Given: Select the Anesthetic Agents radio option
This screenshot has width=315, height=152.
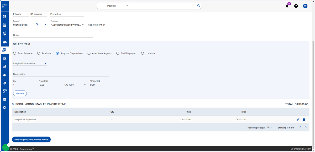Looking at the screenshot, I should (x=89, y=53).
